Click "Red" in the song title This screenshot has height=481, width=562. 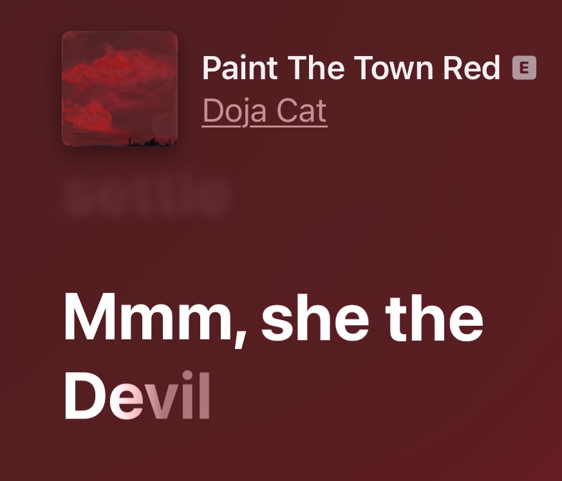471,68
